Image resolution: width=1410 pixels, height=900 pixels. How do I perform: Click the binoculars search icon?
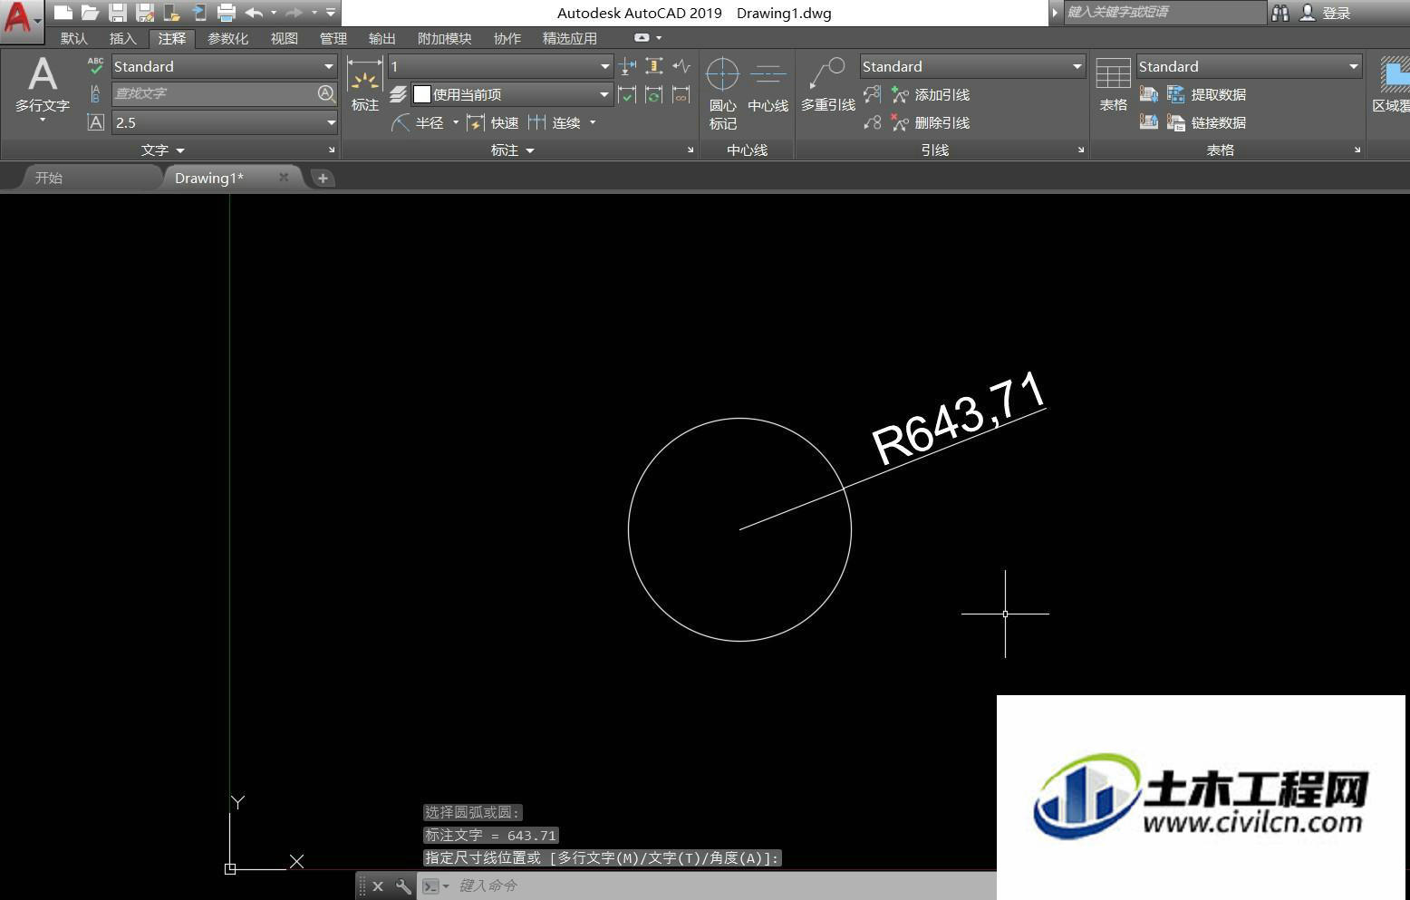pyautogui.click(x=1280, y=13)
